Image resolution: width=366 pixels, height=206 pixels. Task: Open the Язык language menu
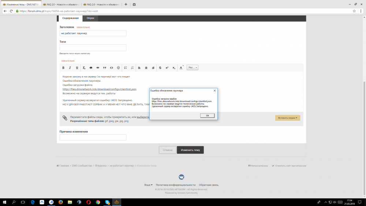point(148,185)
